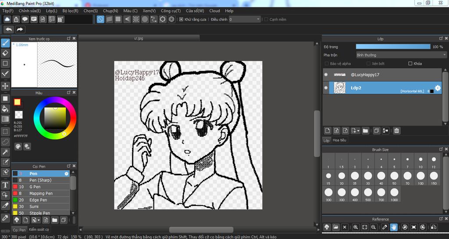
Task: Select the Move tool
Action: click(x=5, y=86)
